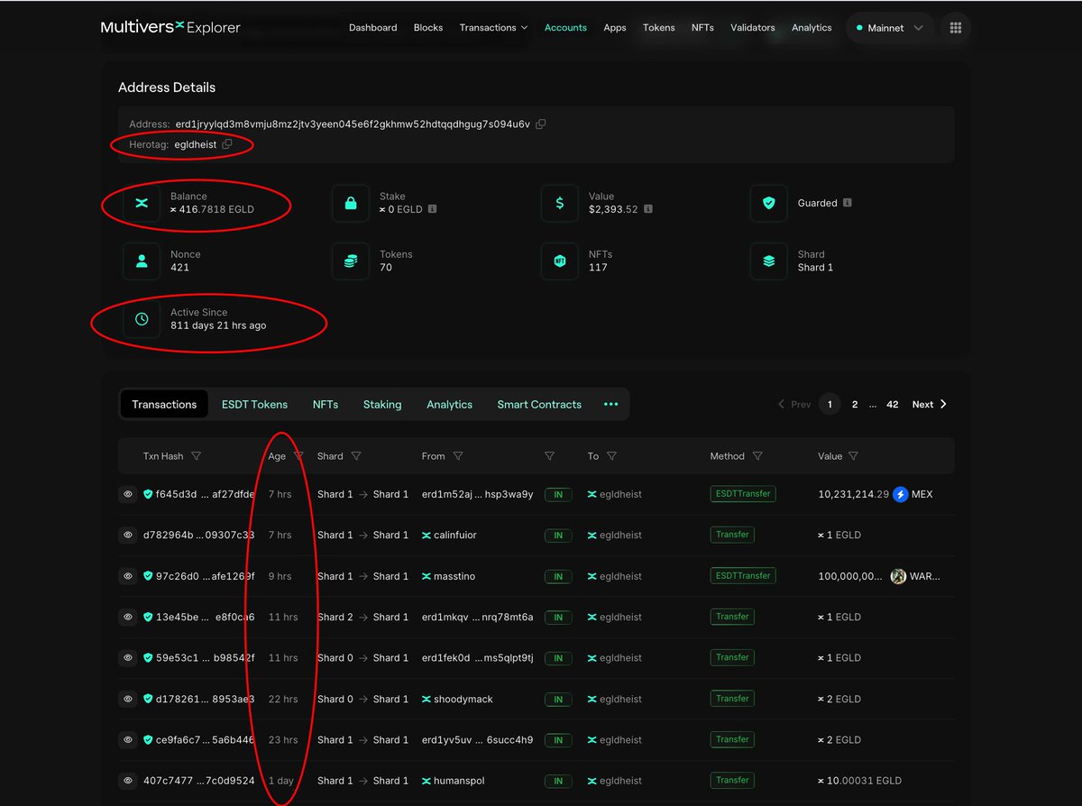Click the Balance EGLD icon
The height and width of the screenshot is (806, 1082).
tap(142, 203)
